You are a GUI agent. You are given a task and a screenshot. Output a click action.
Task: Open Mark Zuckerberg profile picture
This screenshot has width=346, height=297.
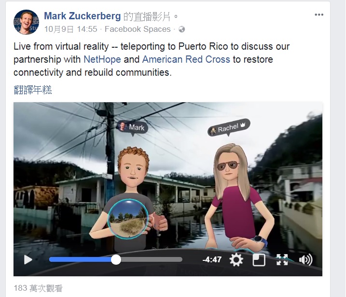(26, 22)
